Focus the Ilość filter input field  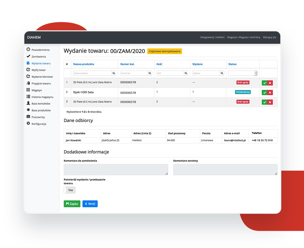[x=170, y=73]
